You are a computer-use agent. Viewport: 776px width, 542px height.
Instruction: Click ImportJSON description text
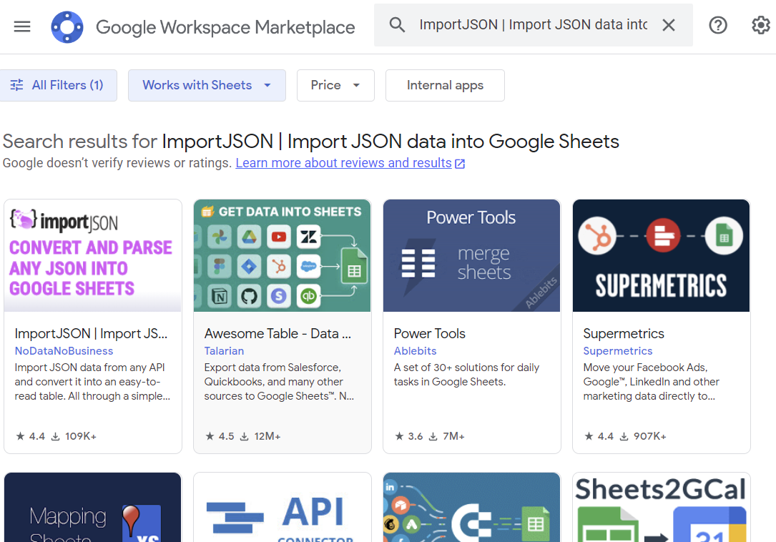click(x=92, y=382)
